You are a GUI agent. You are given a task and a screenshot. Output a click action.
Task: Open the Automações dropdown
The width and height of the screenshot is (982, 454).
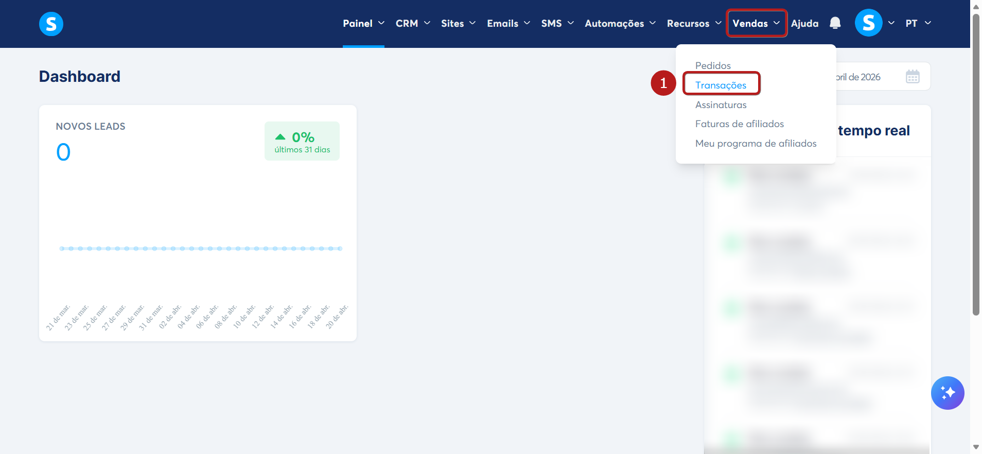point(620,23)
